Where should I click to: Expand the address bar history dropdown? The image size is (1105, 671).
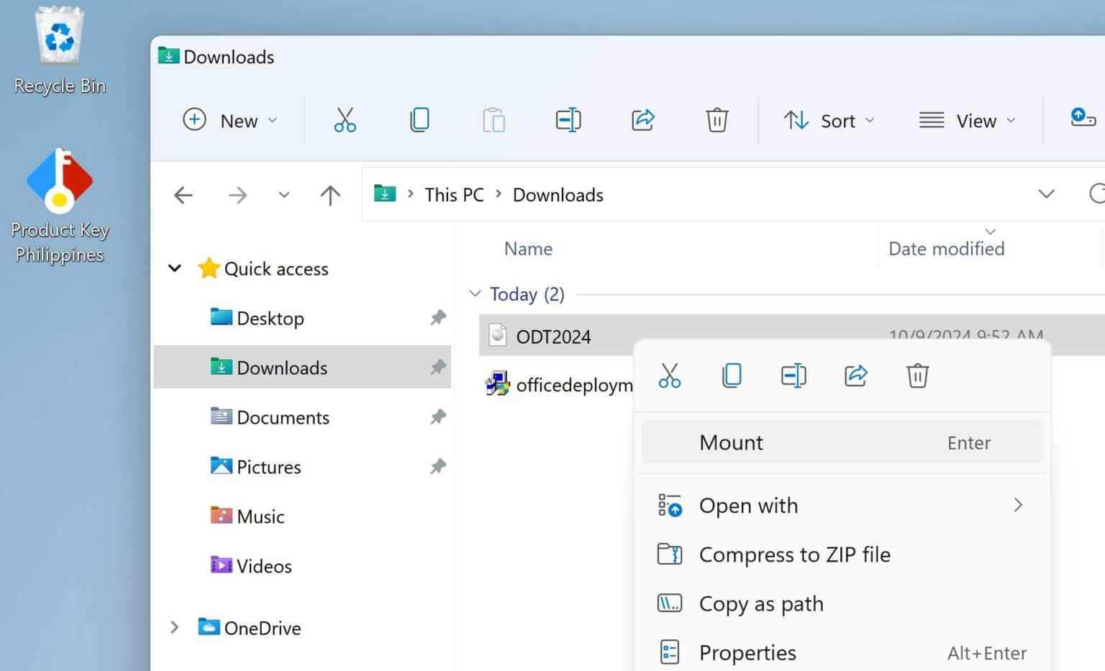[x=1046, y=194]
